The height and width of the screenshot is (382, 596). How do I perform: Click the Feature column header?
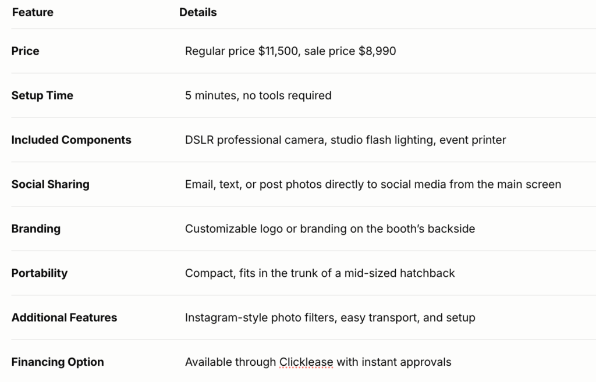point(33,12)
